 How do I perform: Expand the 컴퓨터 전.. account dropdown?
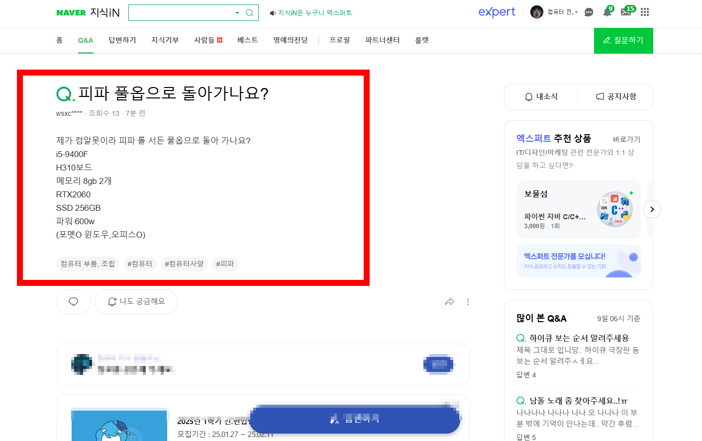pyautogui.click(x=563, y=12)
